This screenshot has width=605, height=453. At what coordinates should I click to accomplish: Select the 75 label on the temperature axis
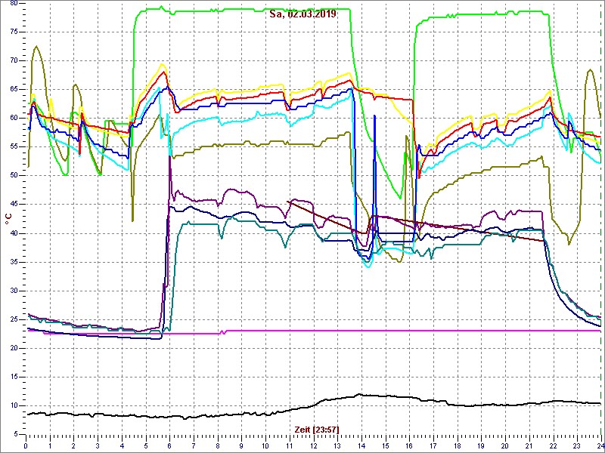[14, 32]
